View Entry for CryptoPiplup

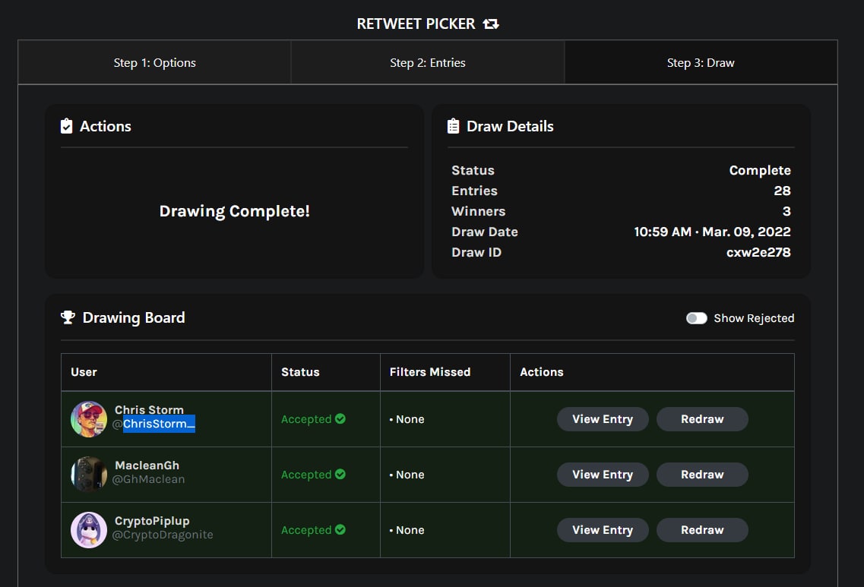[x=603, y=530]
